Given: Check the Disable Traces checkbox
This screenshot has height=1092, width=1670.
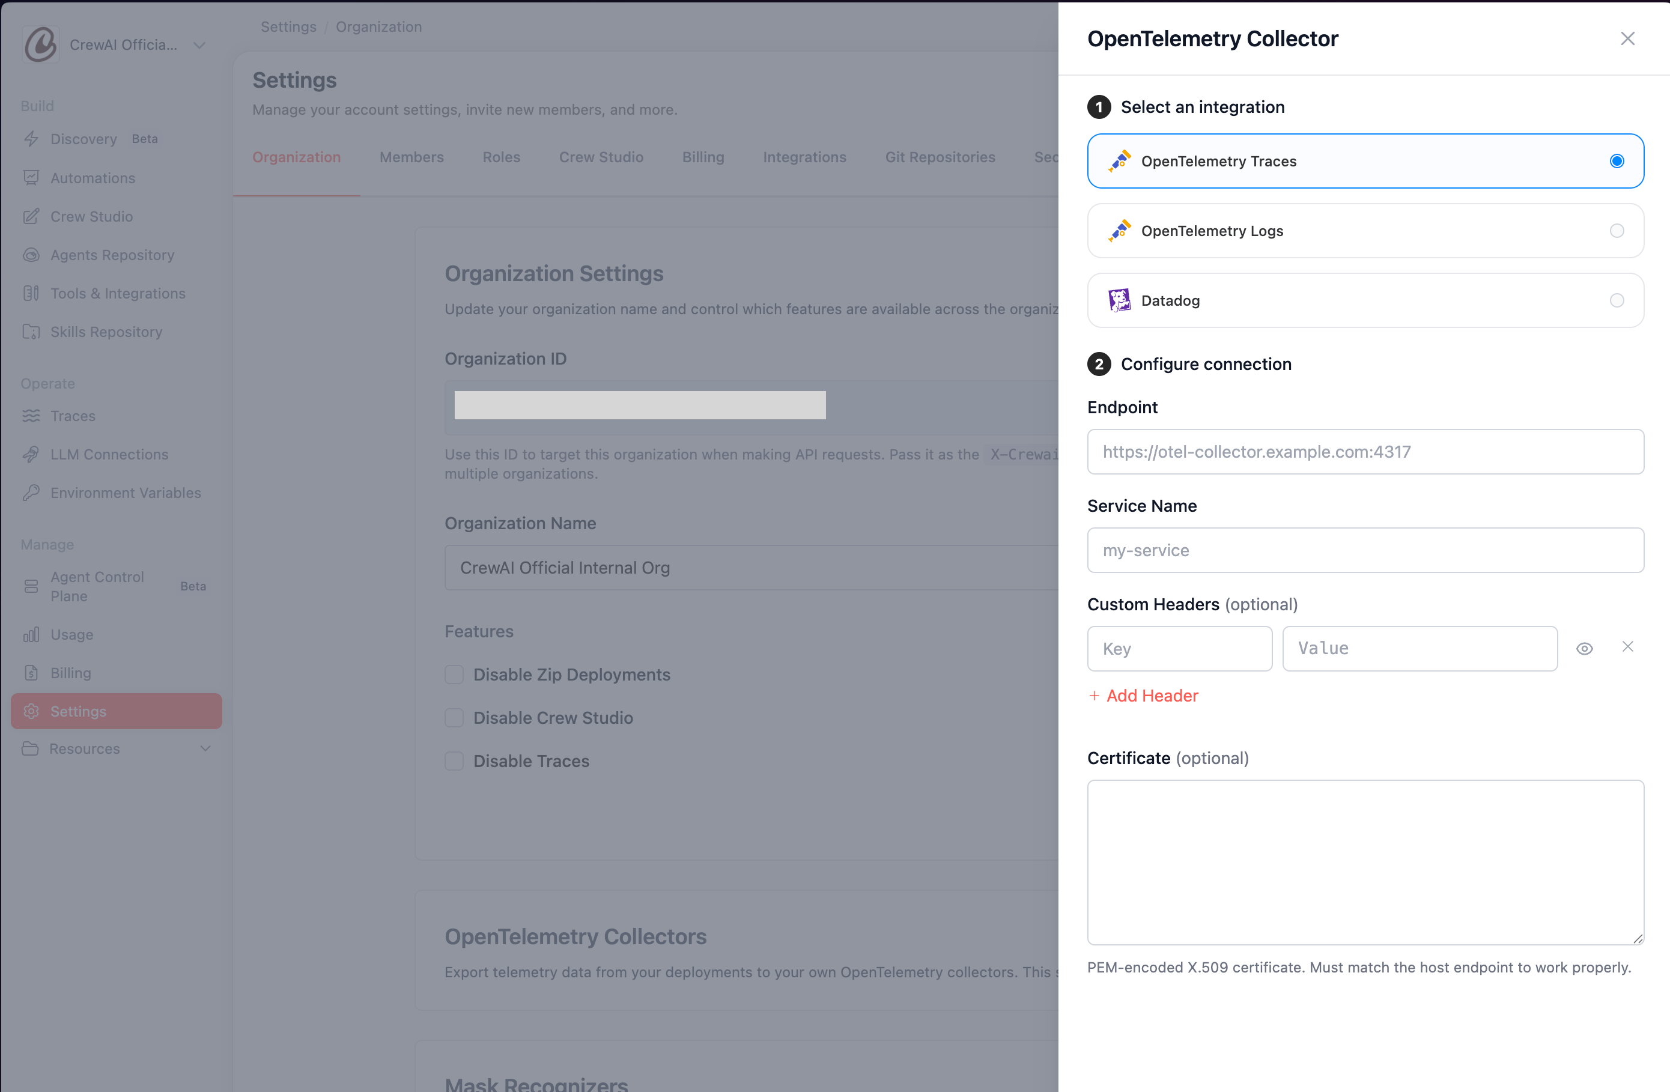Looking at the screenshot, I should pos(454,761).
